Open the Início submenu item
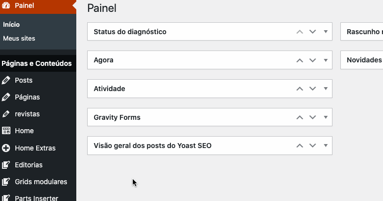383x201 pixels. click(11, 24)
